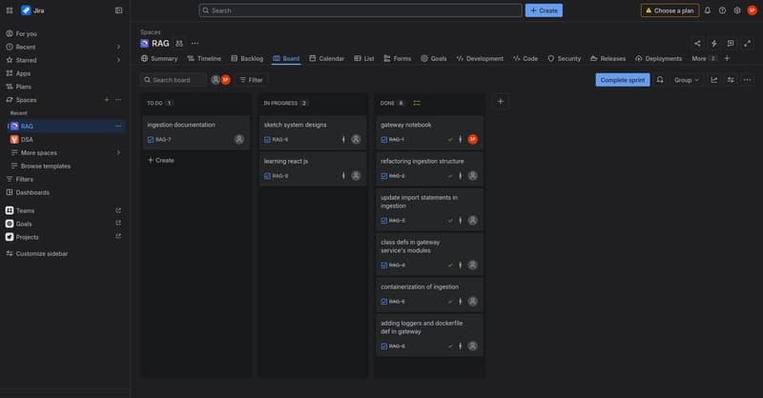Add a new column with the plus button
The height and width of the screenshot is (398, 763).
point(500,102)
